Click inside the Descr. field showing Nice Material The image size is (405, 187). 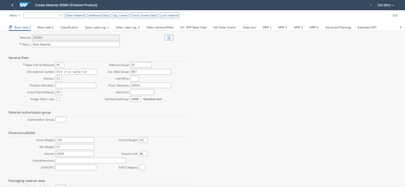click(76, 44)
